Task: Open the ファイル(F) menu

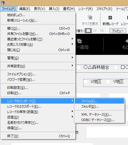Action: [9, 9]
